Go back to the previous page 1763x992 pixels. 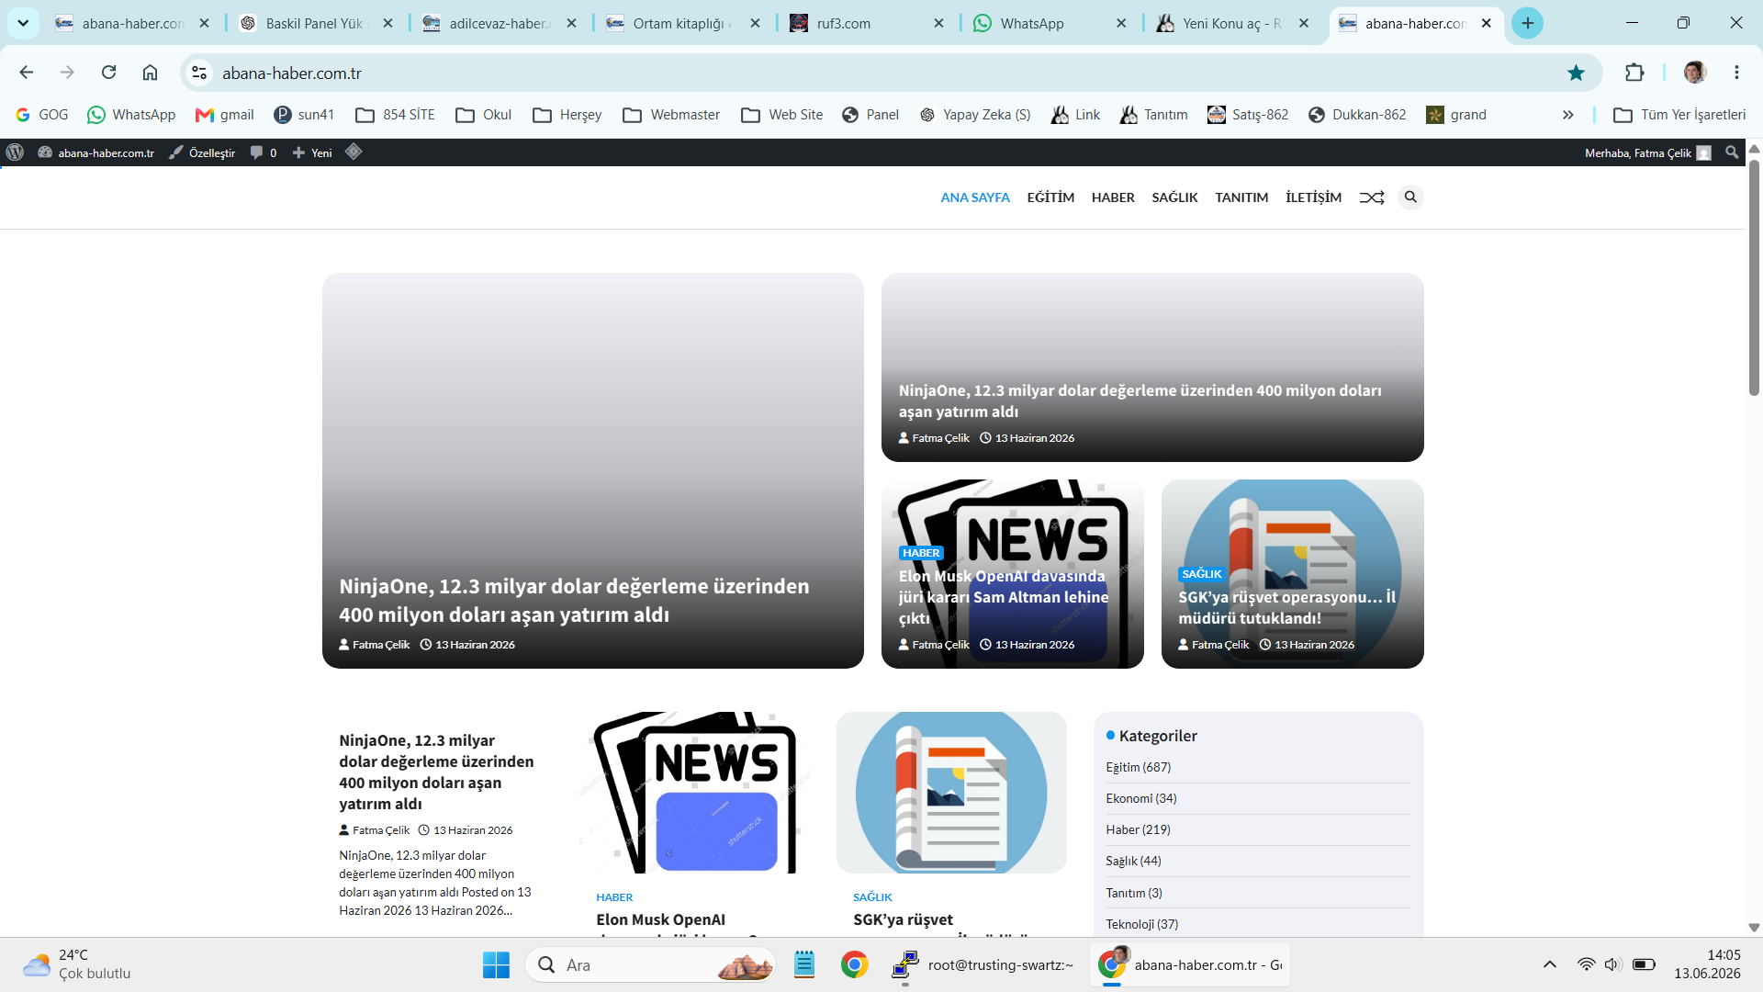(26, 73)
